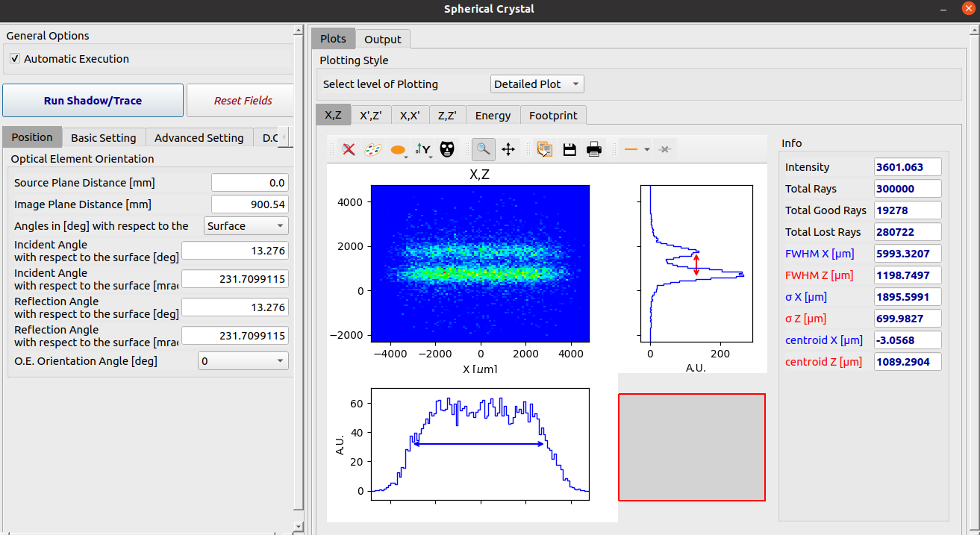Open the Advanced Setting tab
Screen dimensions: 980x535
tap(199, 137)
